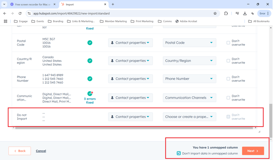Open the browser downloads icon

(x=245, y=13)
